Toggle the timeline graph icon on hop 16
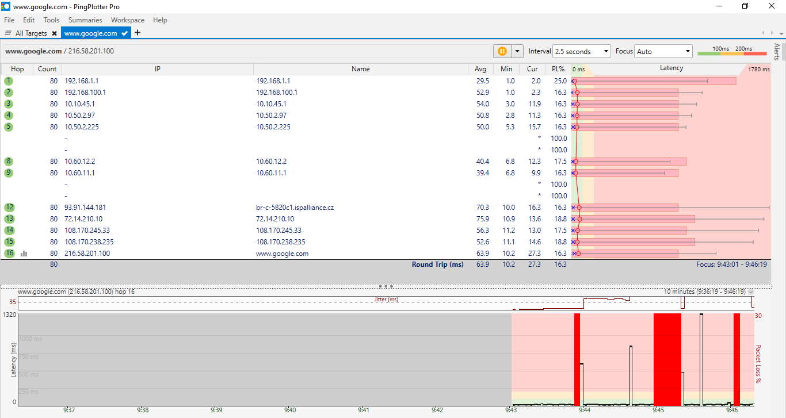The height and width of the screenshot is (418, 786). click(24, 254)
